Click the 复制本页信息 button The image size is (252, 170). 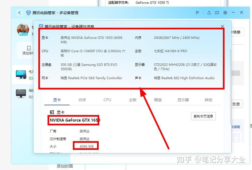203,116
